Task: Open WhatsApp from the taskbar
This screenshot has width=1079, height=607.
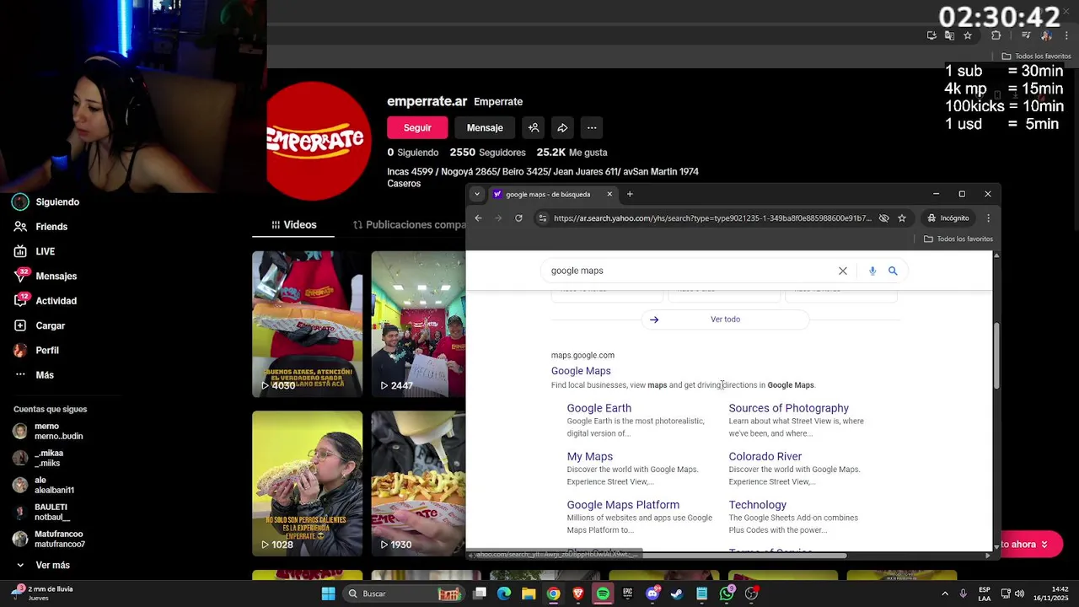Action: pos(727,594)
